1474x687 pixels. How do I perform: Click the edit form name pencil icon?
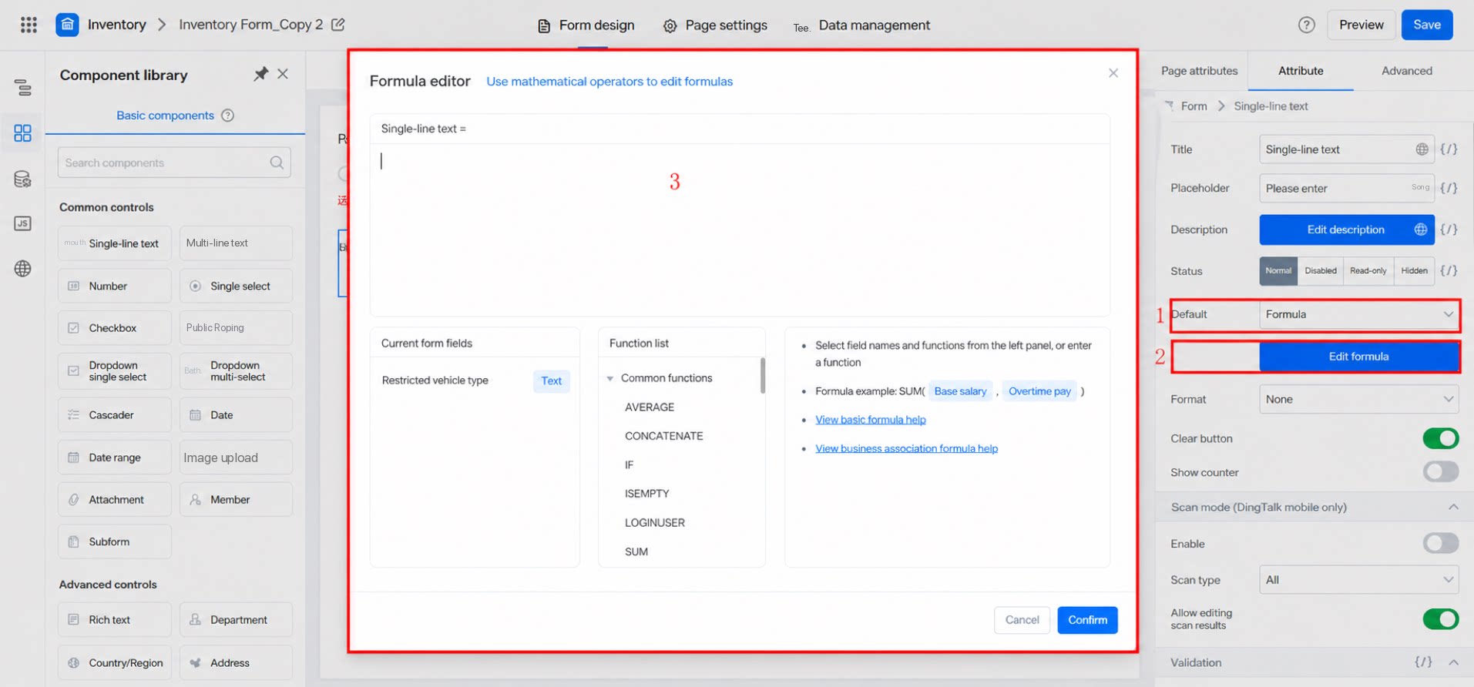(x=337, y=25)
